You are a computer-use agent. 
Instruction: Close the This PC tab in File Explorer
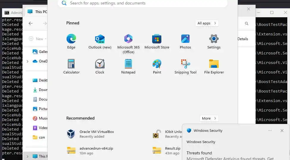point(249,9)
